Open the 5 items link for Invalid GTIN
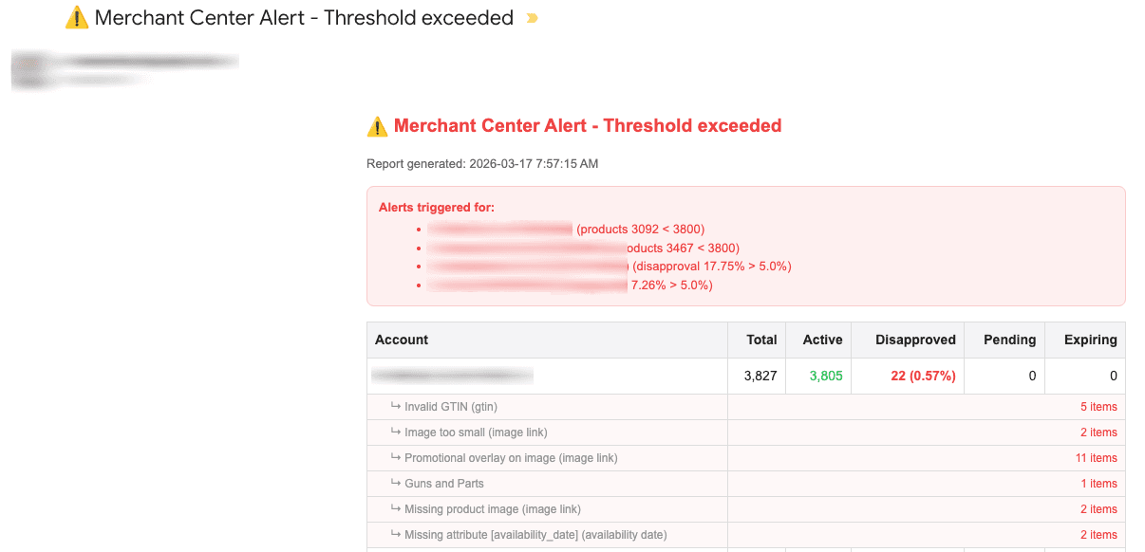Image resolution: width=1145 pixels, height=552 pixels. point(1099,406)
